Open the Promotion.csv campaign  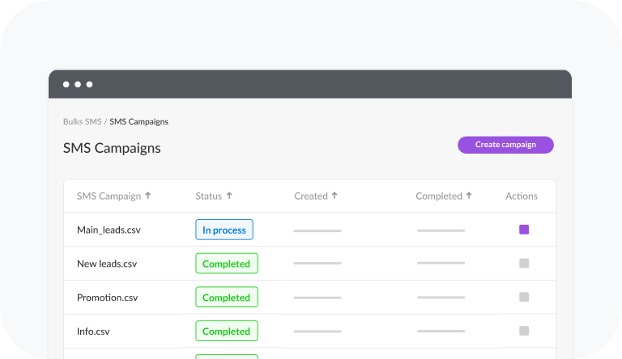[107, 298]
